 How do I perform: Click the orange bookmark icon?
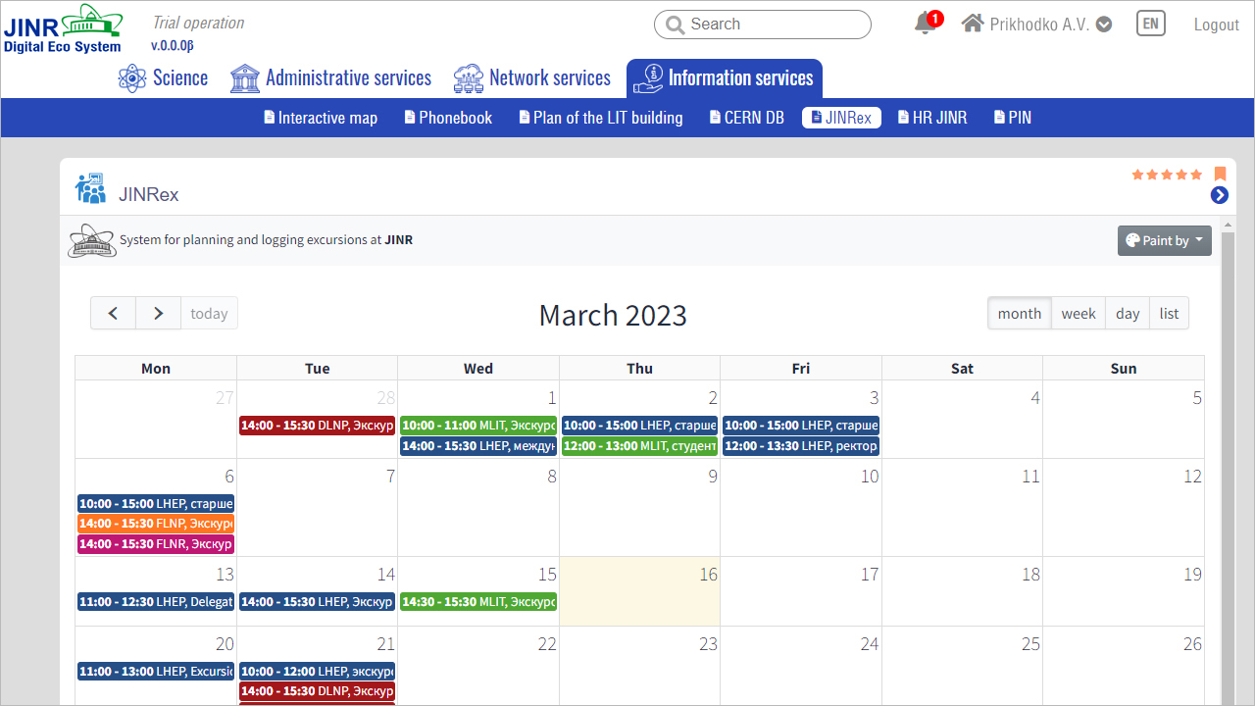[1221, 174]
